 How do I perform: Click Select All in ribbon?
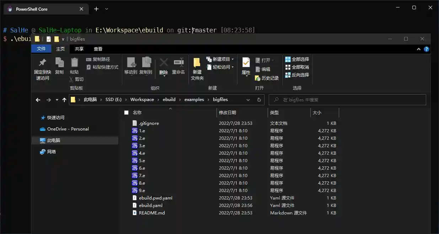point(297,59)
